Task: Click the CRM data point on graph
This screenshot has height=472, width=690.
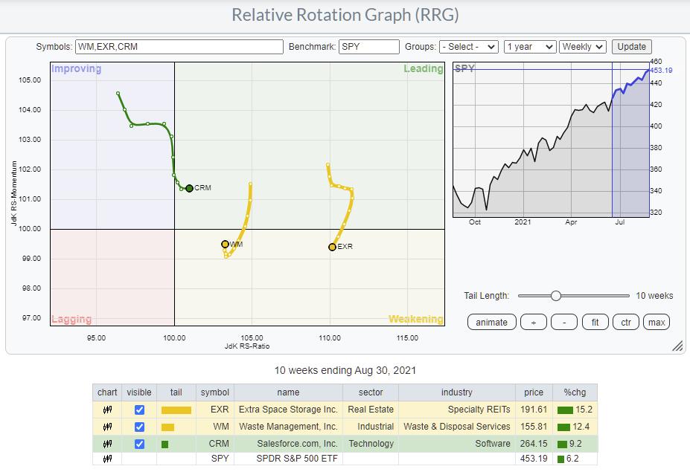Action: (189, 188)
